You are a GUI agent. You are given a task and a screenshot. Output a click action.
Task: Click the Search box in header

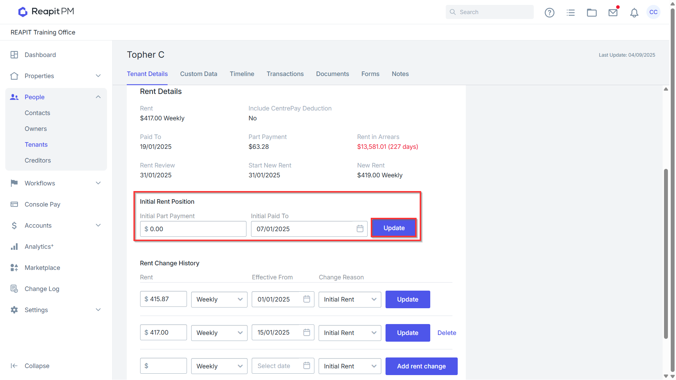click(490, 12)
